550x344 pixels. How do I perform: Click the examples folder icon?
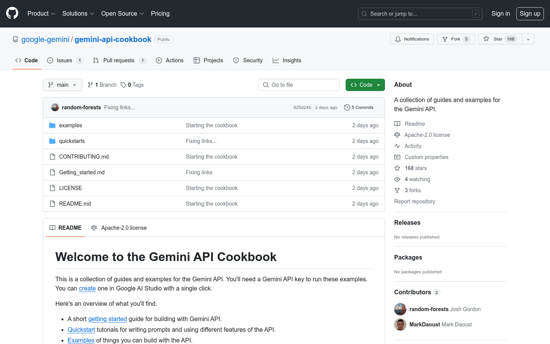pyautogui.click(x=52, y=125)
